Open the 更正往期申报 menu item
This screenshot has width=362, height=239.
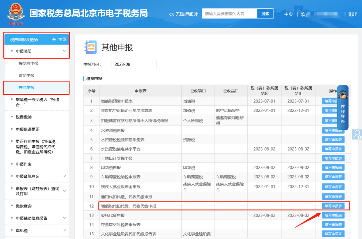pyautogui.click(x=37, y=147)
